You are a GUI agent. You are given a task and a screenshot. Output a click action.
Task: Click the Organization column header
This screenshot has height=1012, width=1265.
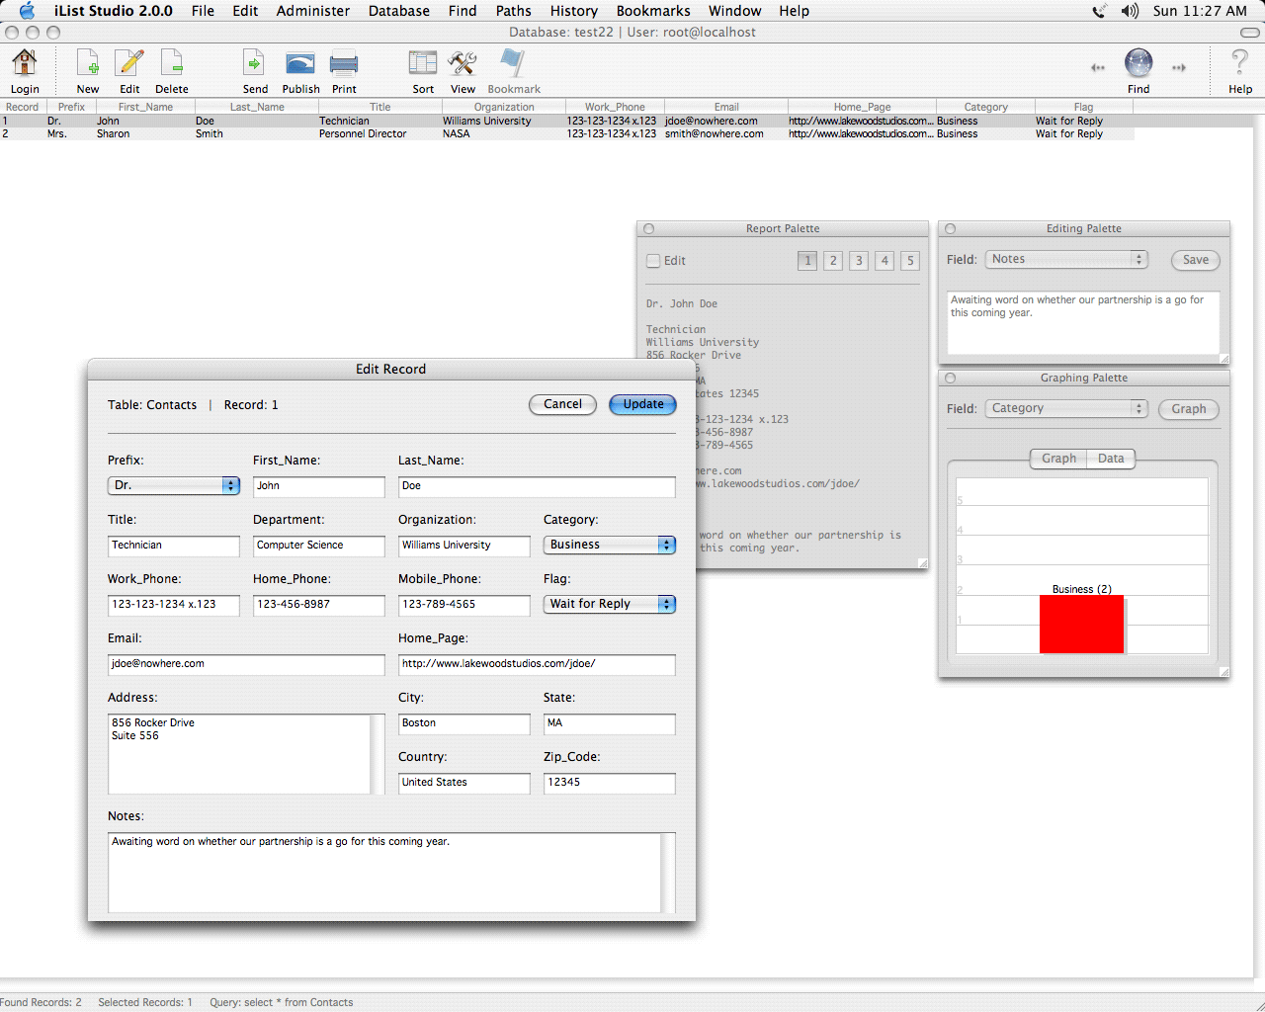coord(504,107)
